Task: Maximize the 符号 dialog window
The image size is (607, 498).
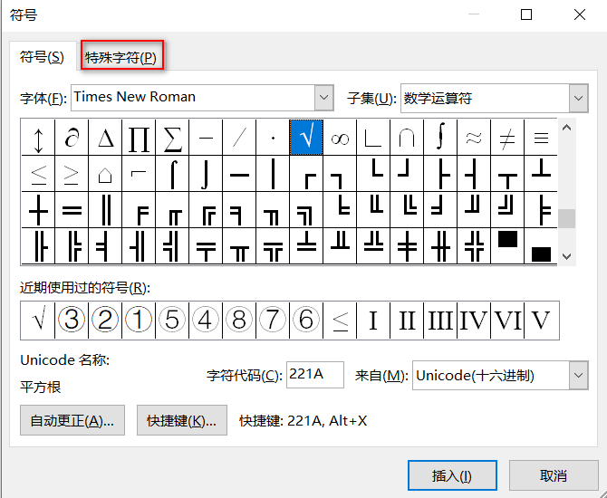Action: pos(526,14)
